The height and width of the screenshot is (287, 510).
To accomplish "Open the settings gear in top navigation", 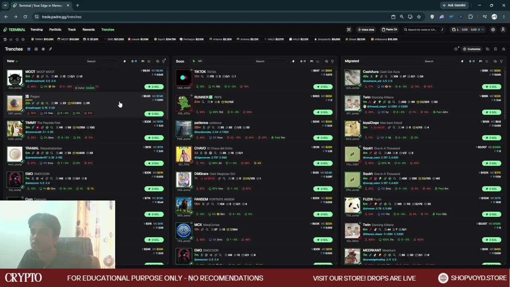I will (493, 29).
